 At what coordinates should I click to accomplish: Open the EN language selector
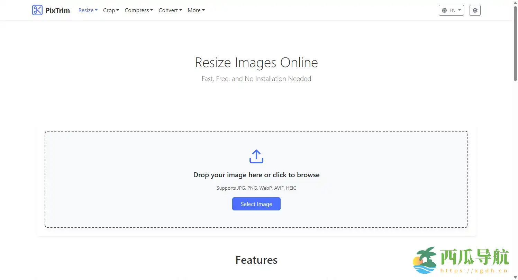pos(451,10)
